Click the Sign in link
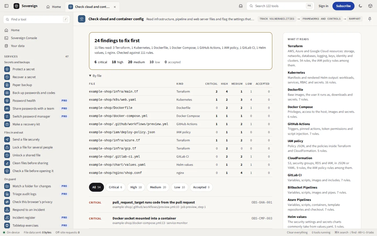 click(x=323, y=6)
